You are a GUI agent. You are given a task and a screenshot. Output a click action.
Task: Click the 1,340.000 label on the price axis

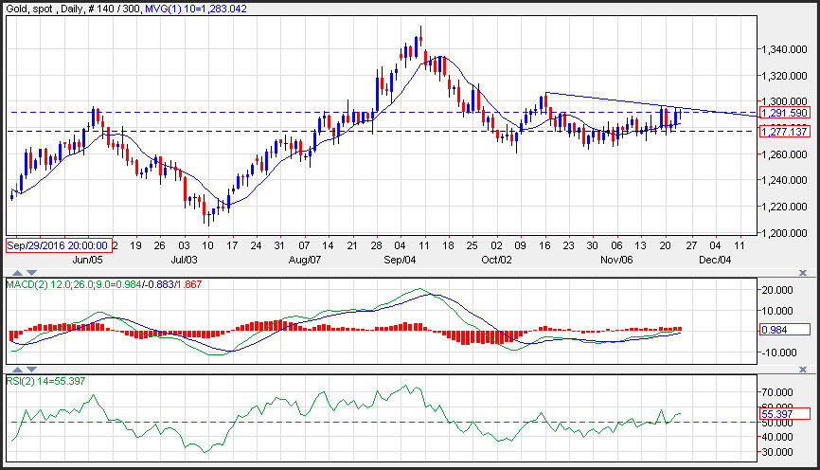click(x=782, y=49)
